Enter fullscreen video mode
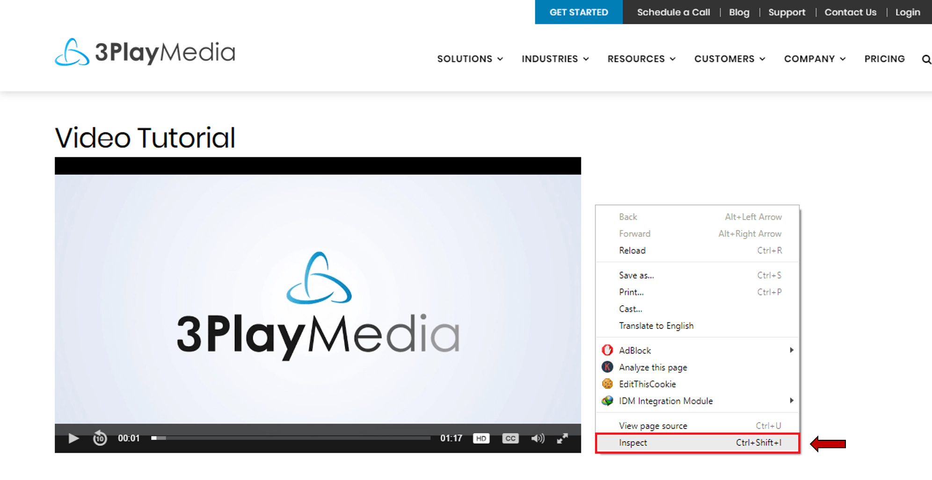The image size is (932, 480). 562,438
